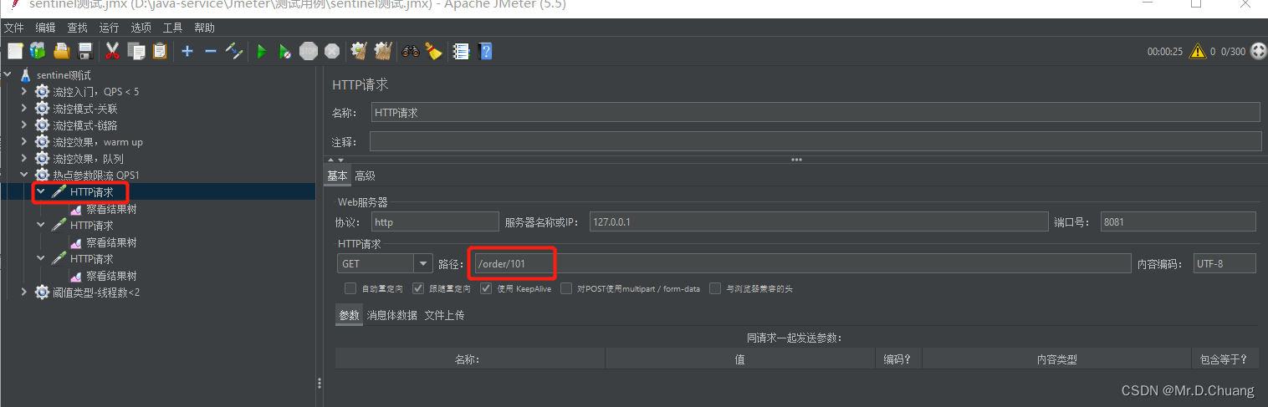Viewport: 1268px width, 407px height.
Task: Open the 工具 menu
Action: [172, 28]
